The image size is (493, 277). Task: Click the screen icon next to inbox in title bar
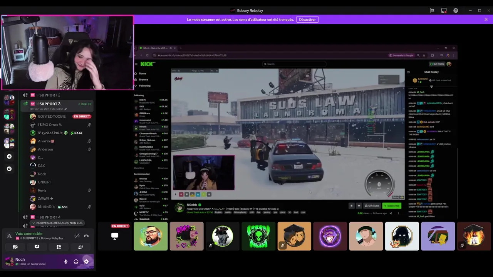(444, 10)
